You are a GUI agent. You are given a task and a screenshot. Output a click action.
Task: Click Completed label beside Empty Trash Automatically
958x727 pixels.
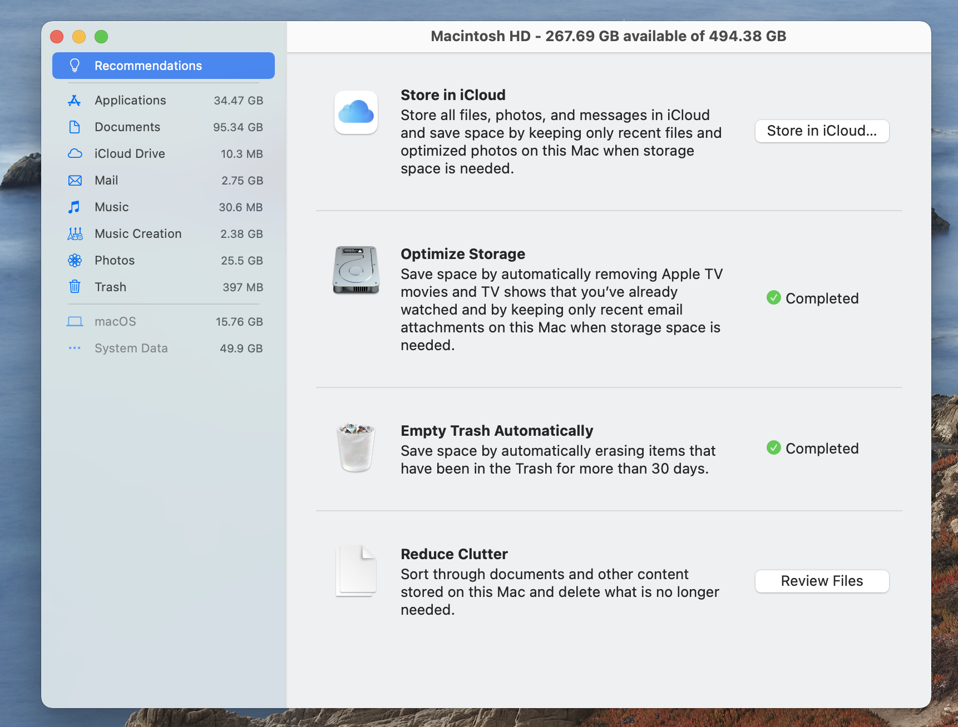coord(822,449)
